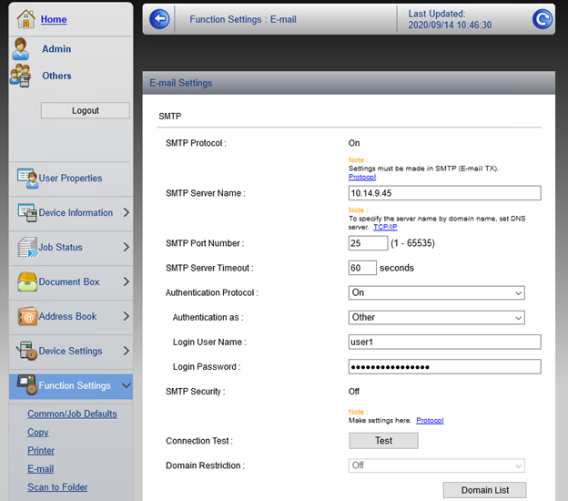Click the Address Book icon

(26, 316)
